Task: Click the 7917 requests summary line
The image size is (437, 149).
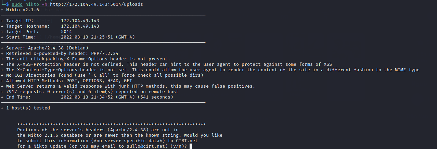Action: pyautogui.click(x=92, y=92)
